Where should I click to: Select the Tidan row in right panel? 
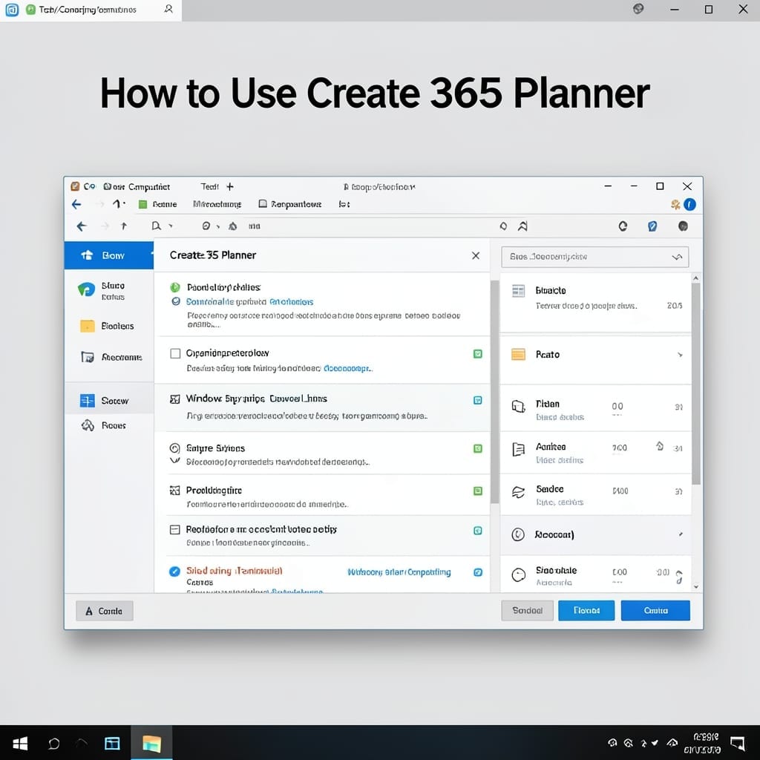click(x=595, y=409)
